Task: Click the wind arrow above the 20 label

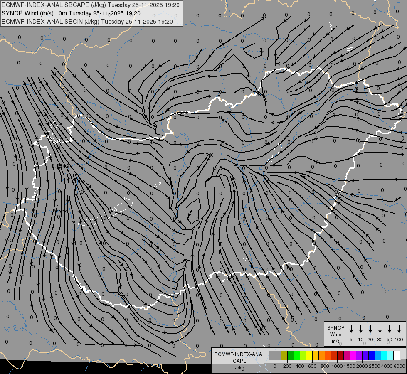Action: click(370, 329)
